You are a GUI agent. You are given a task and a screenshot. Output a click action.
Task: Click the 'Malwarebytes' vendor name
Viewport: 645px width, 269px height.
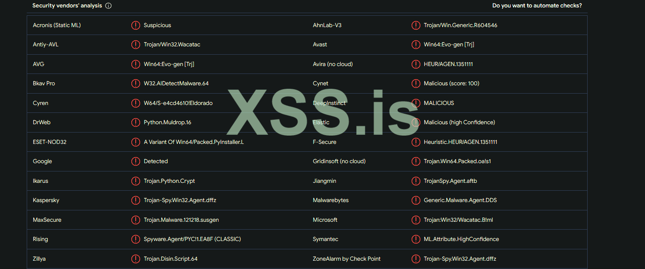click(331, 200)
